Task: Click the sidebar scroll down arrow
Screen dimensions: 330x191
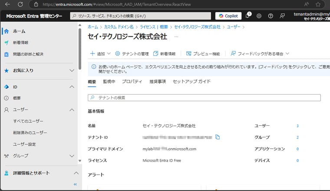Action: [x=80, y=161]
